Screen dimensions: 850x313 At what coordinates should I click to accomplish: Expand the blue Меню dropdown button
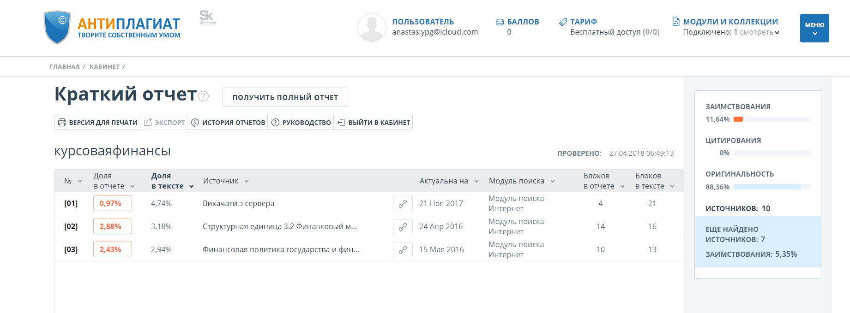(814, 28)
